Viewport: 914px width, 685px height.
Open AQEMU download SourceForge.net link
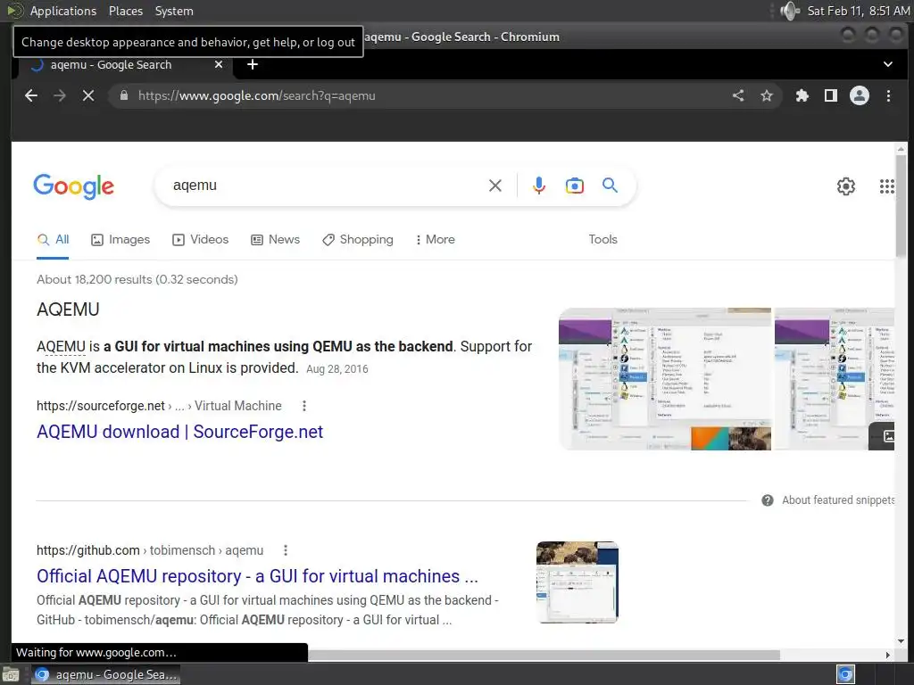click(x=179, y=432)
